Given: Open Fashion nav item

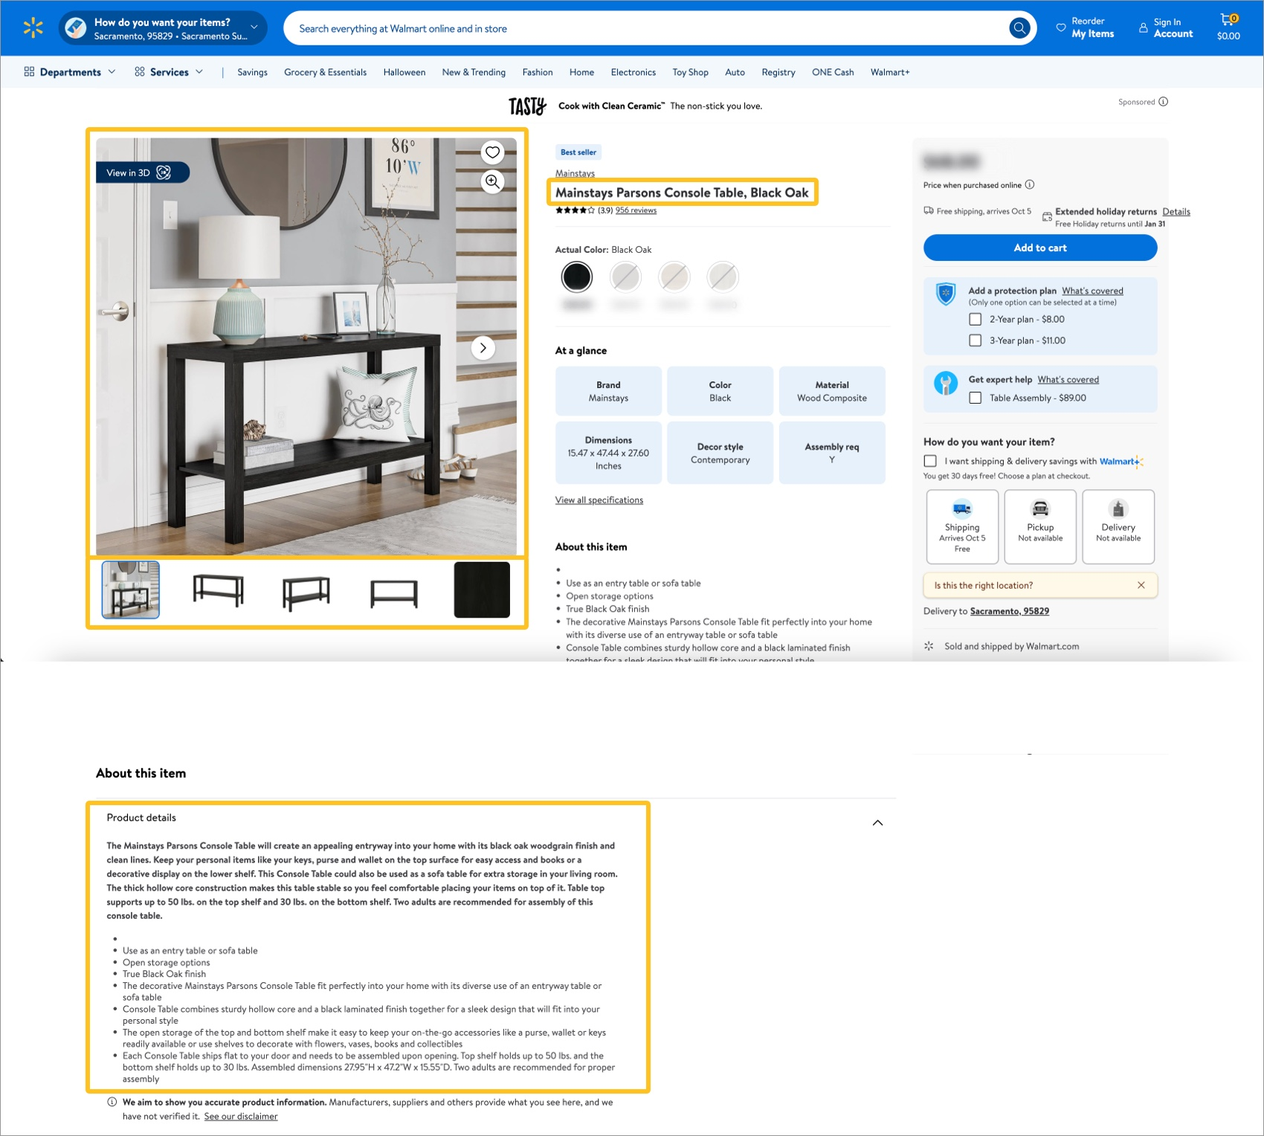Looking at the screenshot, I should pyautogui.click(x=538, y=72).
